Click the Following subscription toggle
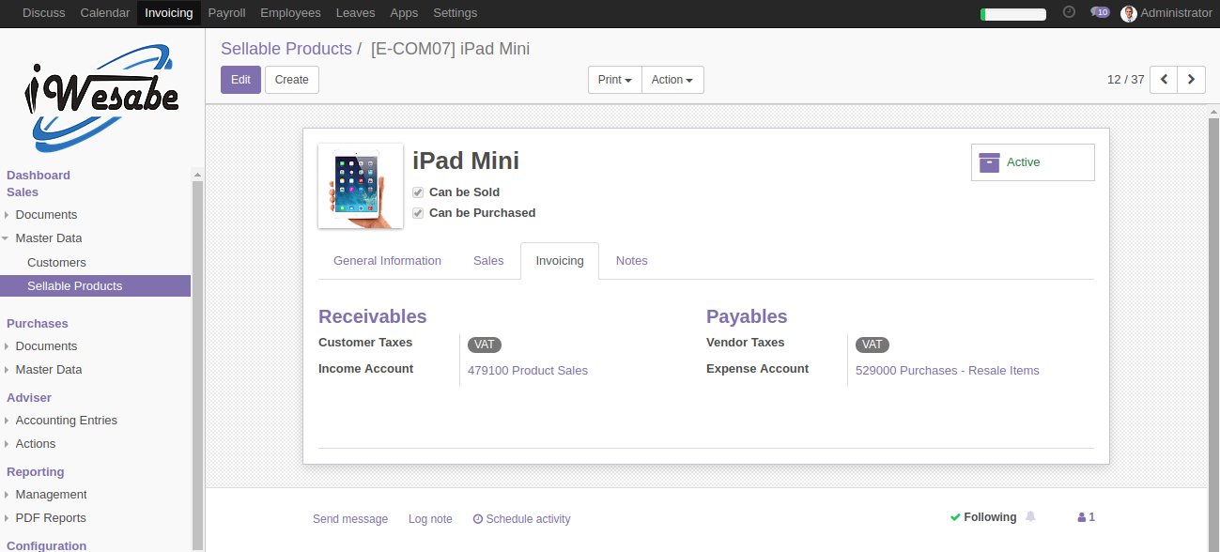 tap(982, 517)
